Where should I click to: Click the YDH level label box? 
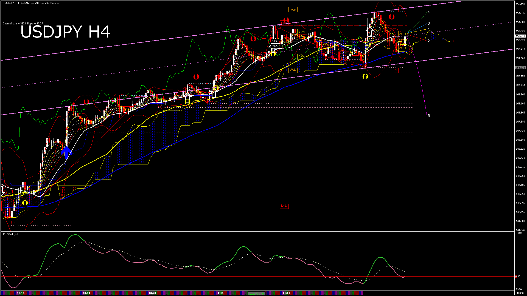[301, 32]
